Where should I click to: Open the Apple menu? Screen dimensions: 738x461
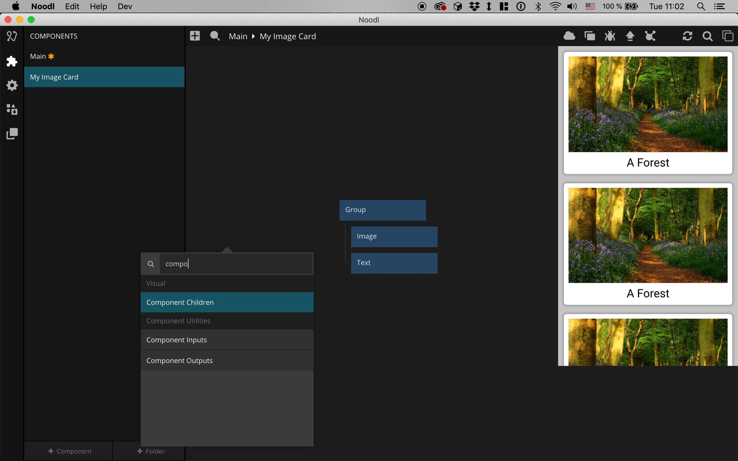pyautogui.click(x=15, y=6)
